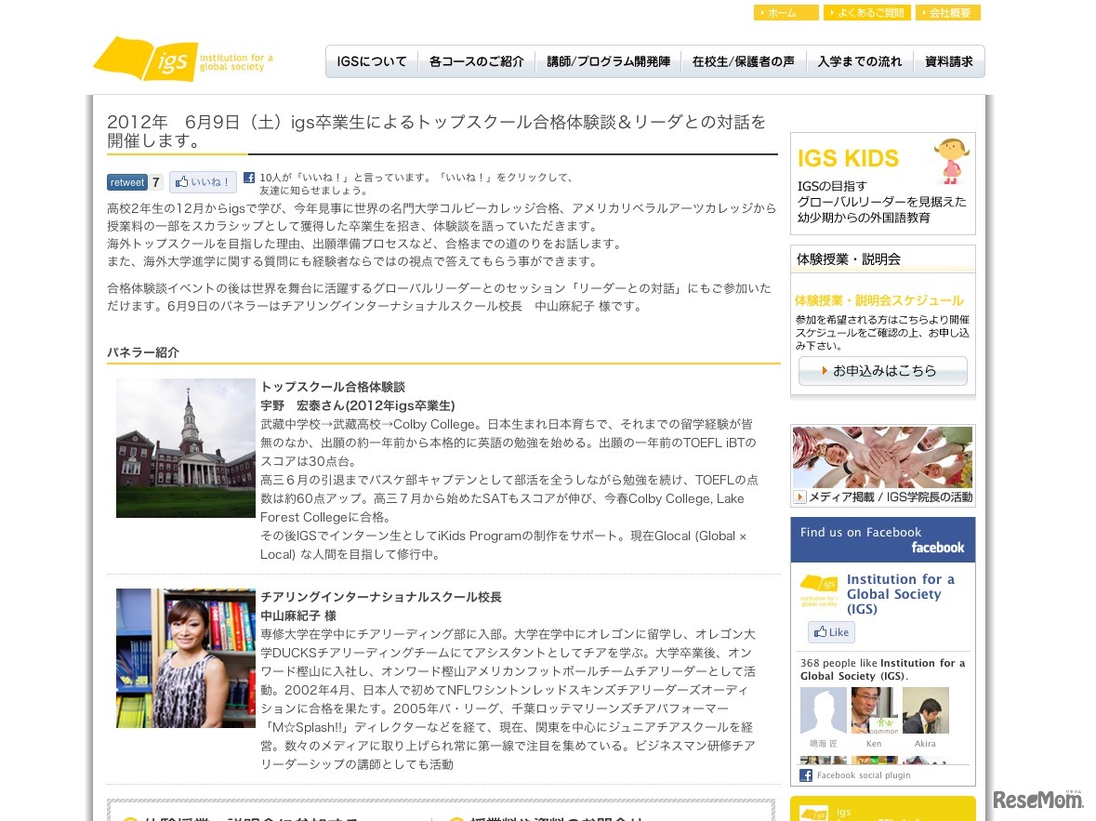The height and width of the screenshot is (821, 1096).
Task: Click the facebook logo in Find us banner
Action: [938, 548]
